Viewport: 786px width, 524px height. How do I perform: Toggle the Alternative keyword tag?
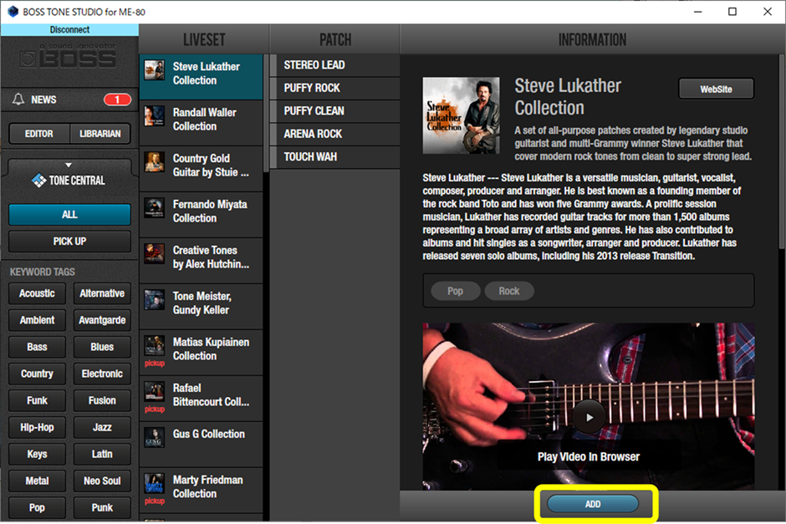[102, 293]
